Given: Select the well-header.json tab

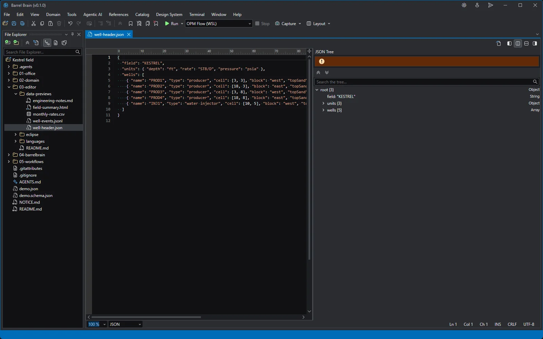Looking at the screenshot, I should pos(109,35).
